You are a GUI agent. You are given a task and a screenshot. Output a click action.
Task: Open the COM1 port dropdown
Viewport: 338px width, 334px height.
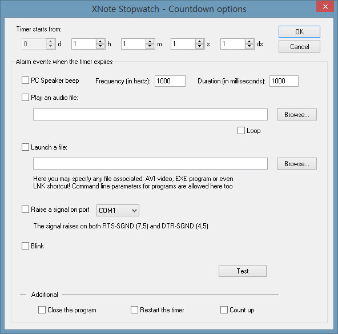[118, 211]
